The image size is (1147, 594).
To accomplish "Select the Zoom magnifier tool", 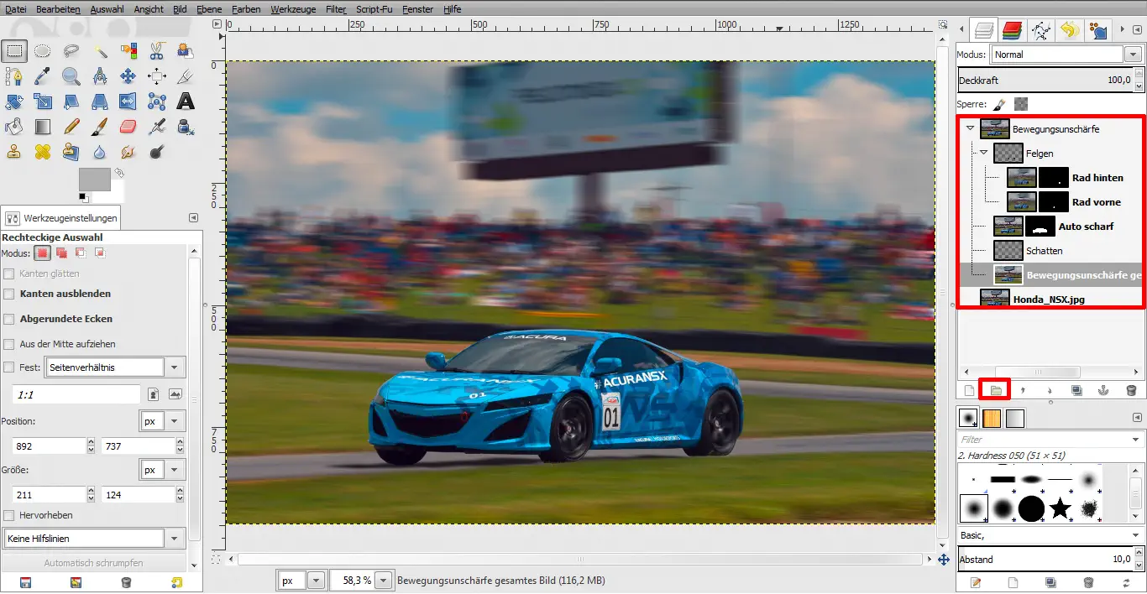I will click(x=71, y=76).
